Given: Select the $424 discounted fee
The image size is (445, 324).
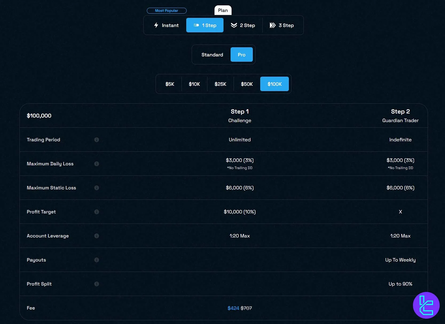Looking at the screenshot, I should pos(233,308).
